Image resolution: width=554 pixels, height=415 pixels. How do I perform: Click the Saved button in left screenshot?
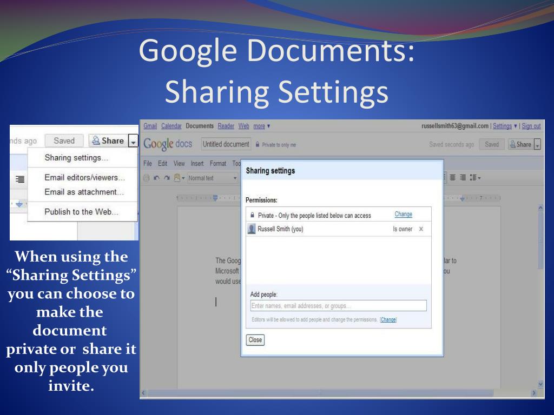64,141
